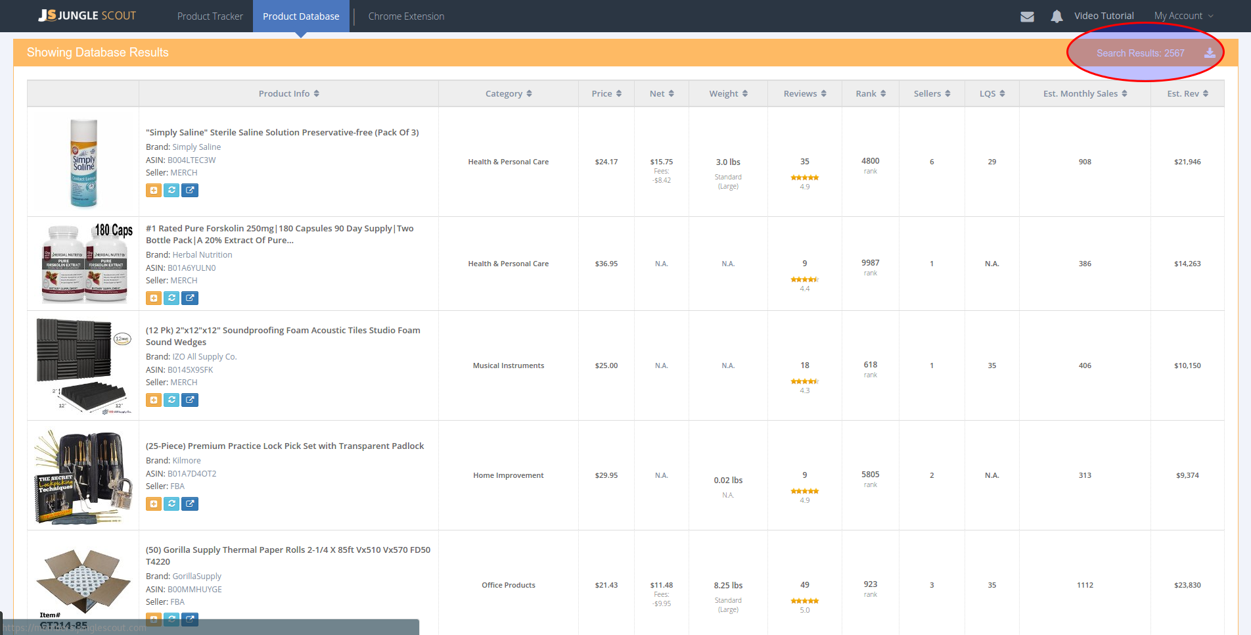The height and width of the screenshot is (635, 1251).
Task: Open the notifications bell icon
Action: 1057,16
